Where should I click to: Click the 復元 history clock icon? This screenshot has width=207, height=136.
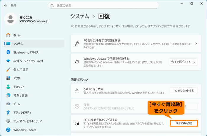[x=77, y=106]
